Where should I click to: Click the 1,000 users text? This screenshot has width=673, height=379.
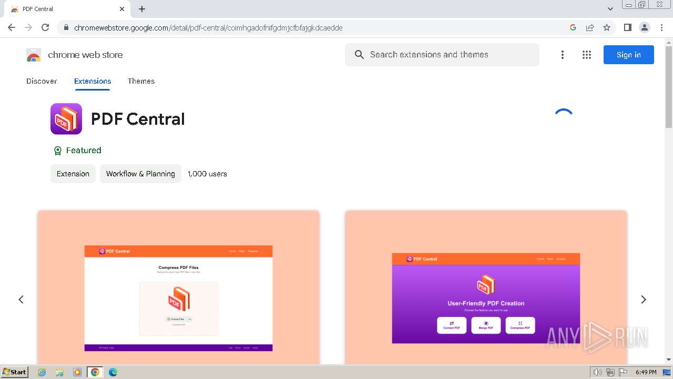coord(207,174)
